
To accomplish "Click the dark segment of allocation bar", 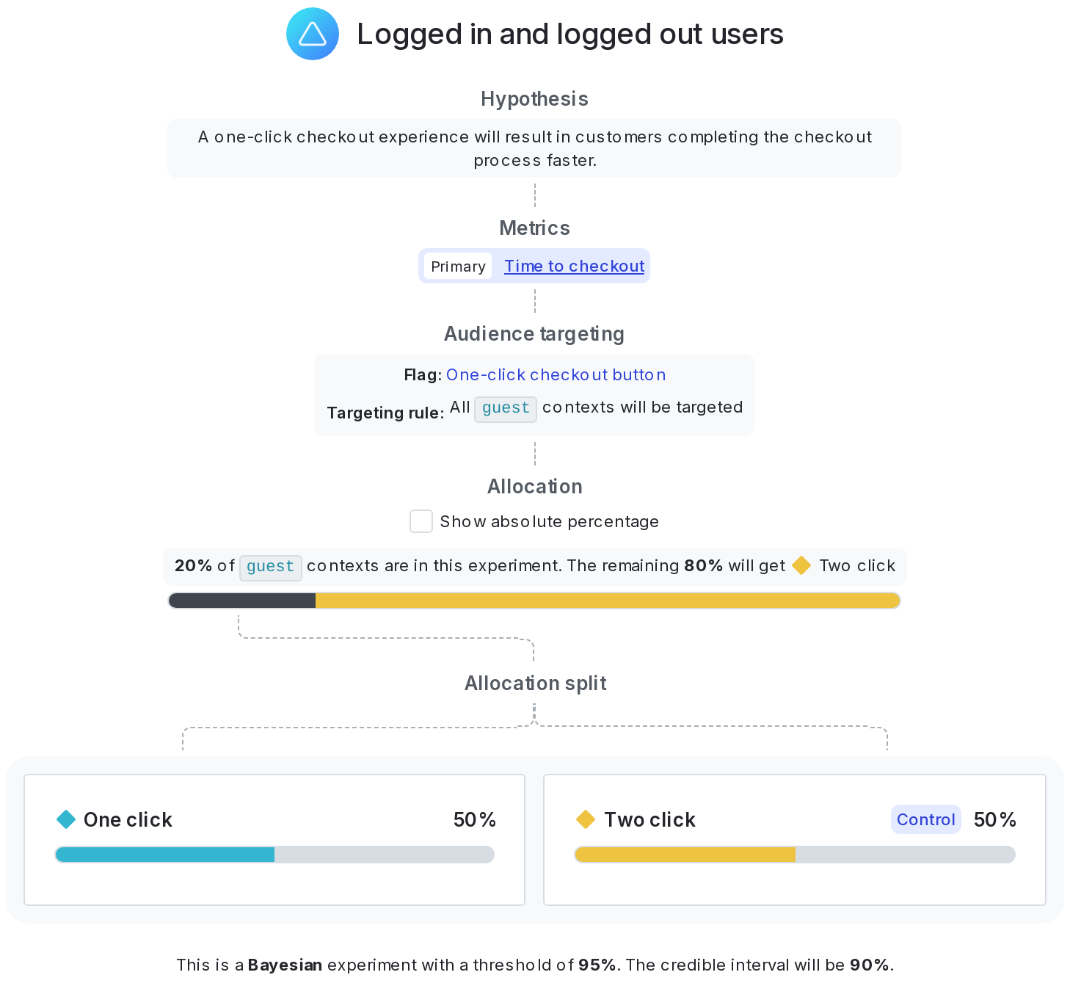I will pyautogui.click(x=242, y=601).
